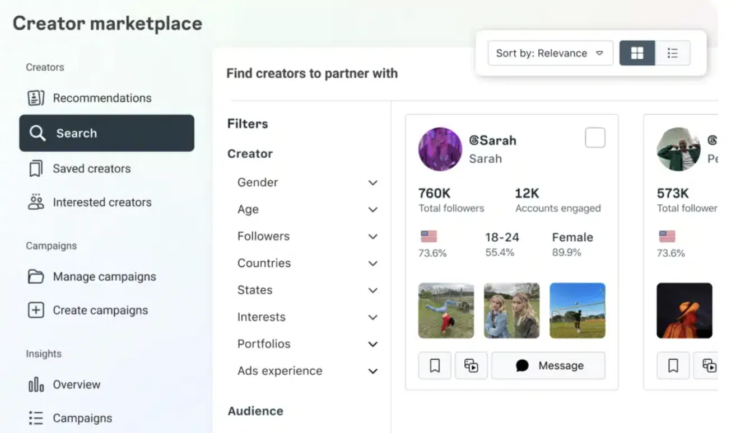
Task: Click Sarah's profile avatar
Action: 440,149
